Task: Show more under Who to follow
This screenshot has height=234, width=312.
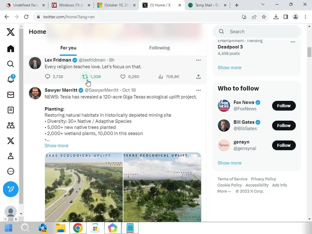Action: pos(229,163)
